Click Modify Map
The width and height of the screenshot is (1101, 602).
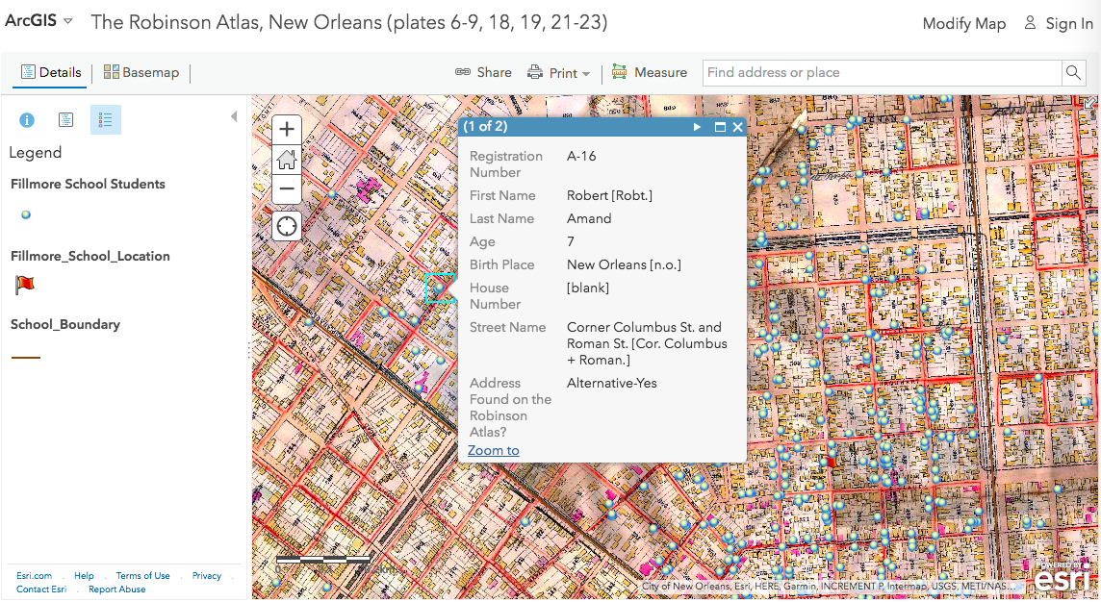click(963, 24)
